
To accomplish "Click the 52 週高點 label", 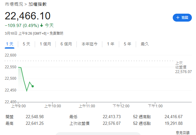I will [x=142, y=117].
